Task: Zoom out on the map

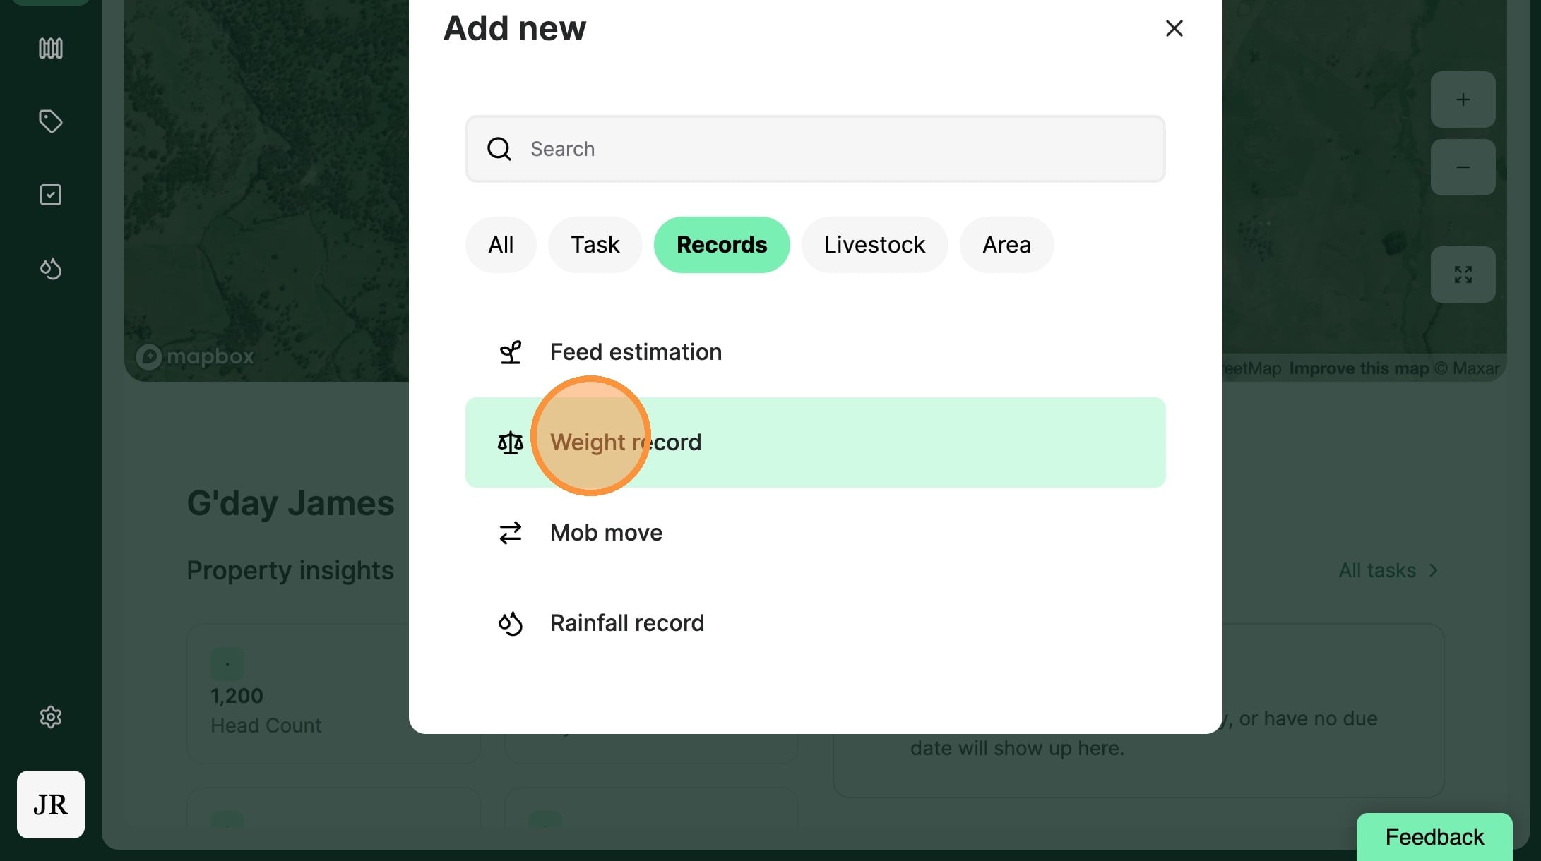Action: [1463, 167]
